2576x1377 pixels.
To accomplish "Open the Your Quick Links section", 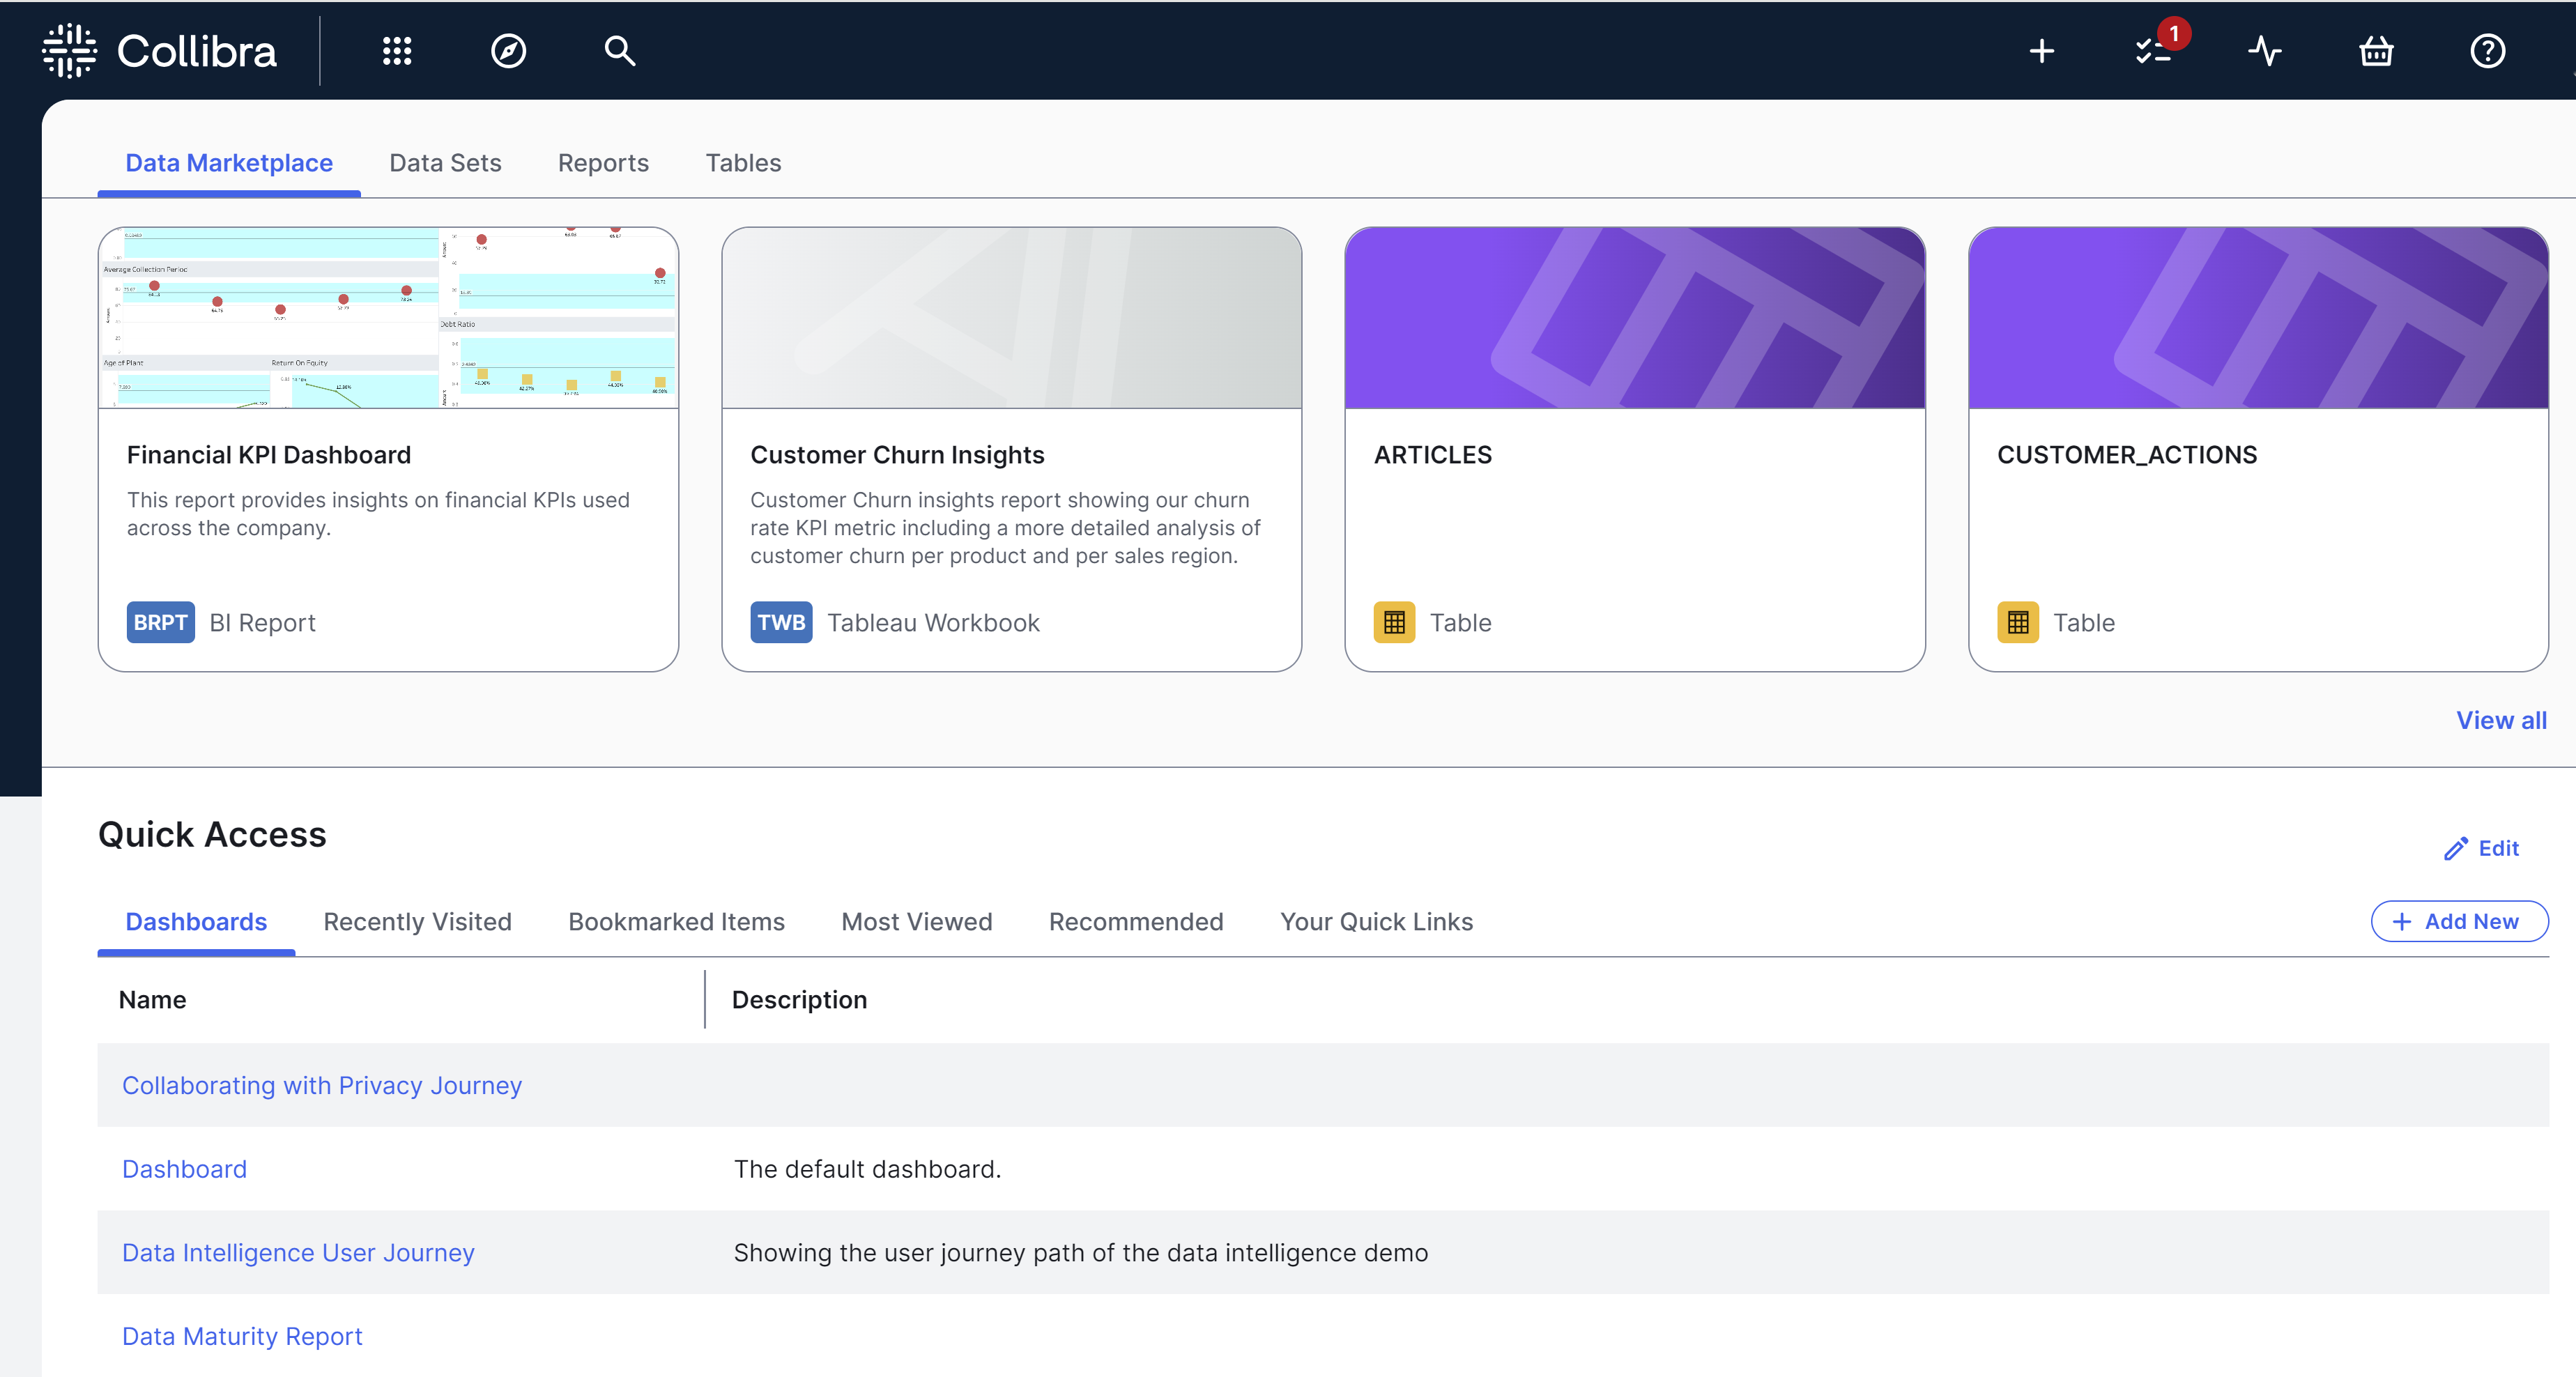I will tap(1377, 921).
